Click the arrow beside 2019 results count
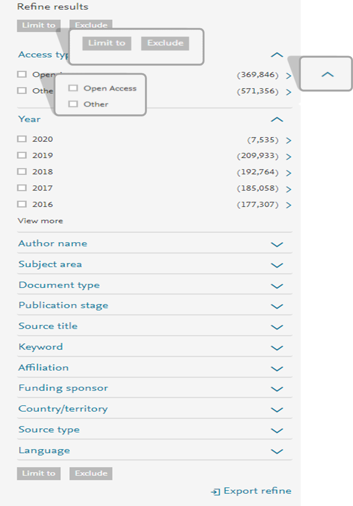Image resolution: width=353 pixels, height=506 pixels. pos(289,157)
